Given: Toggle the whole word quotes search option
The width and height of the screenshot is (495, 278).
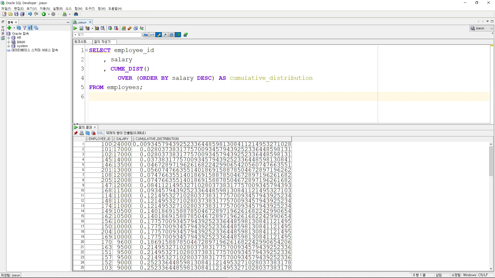Looking at the screenshot, I should (152, 35).
